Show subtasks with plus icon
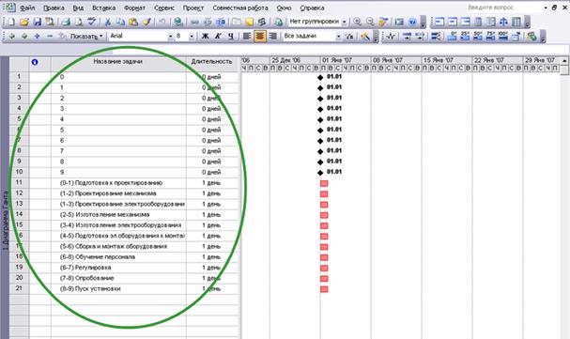570x339 pixels. [37, 36]
